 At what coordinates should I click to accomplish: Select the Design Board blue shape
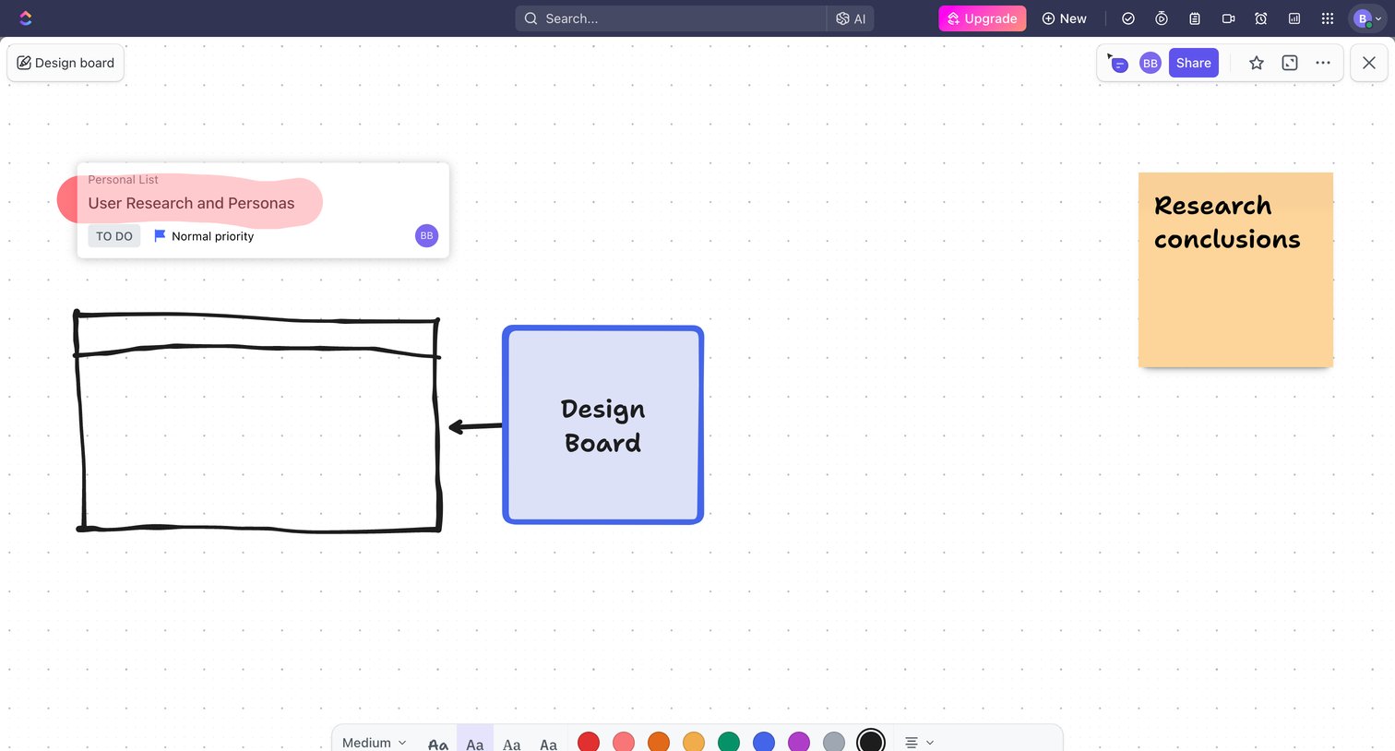click(603, 425)
